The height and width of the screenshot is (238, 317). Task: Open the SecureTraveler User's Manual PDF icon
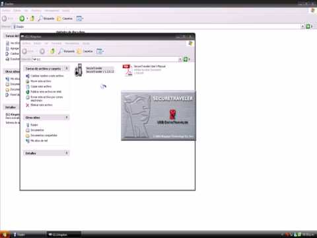[x=127, y=70]
